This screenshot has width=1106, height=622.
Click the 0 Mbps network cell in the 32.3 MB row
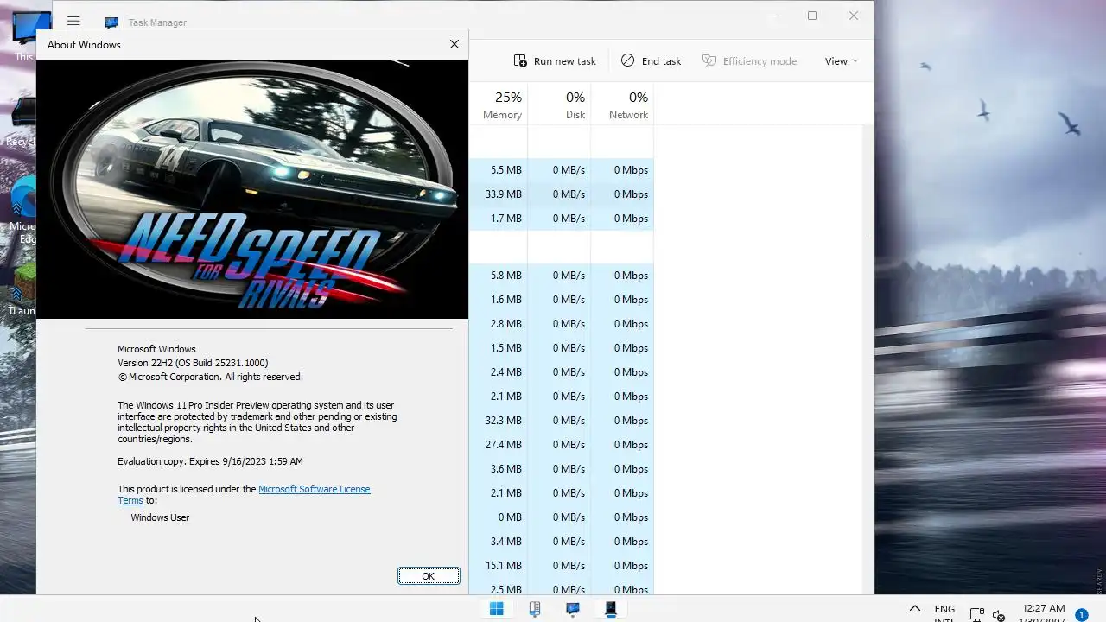[x=622, y=421]
